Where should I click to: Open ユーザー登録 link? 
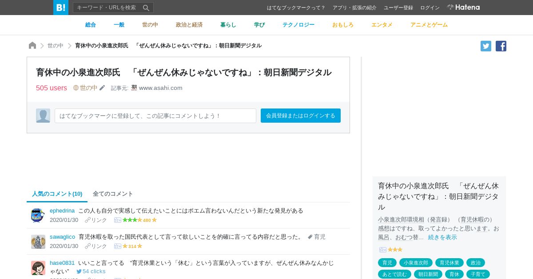pyautogui.click(x=398, y=8)
